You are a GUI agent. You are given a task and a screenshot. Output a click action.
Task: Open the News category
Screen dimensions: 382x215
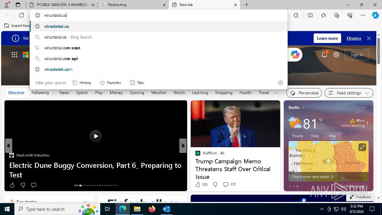coord(64,93)
